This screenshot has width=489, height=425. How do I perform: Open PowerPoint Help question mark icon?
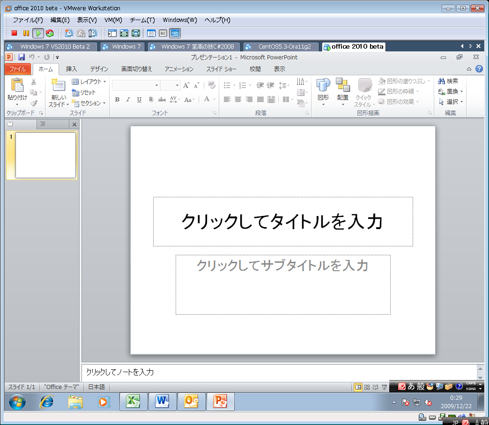[x=479, y=69]
